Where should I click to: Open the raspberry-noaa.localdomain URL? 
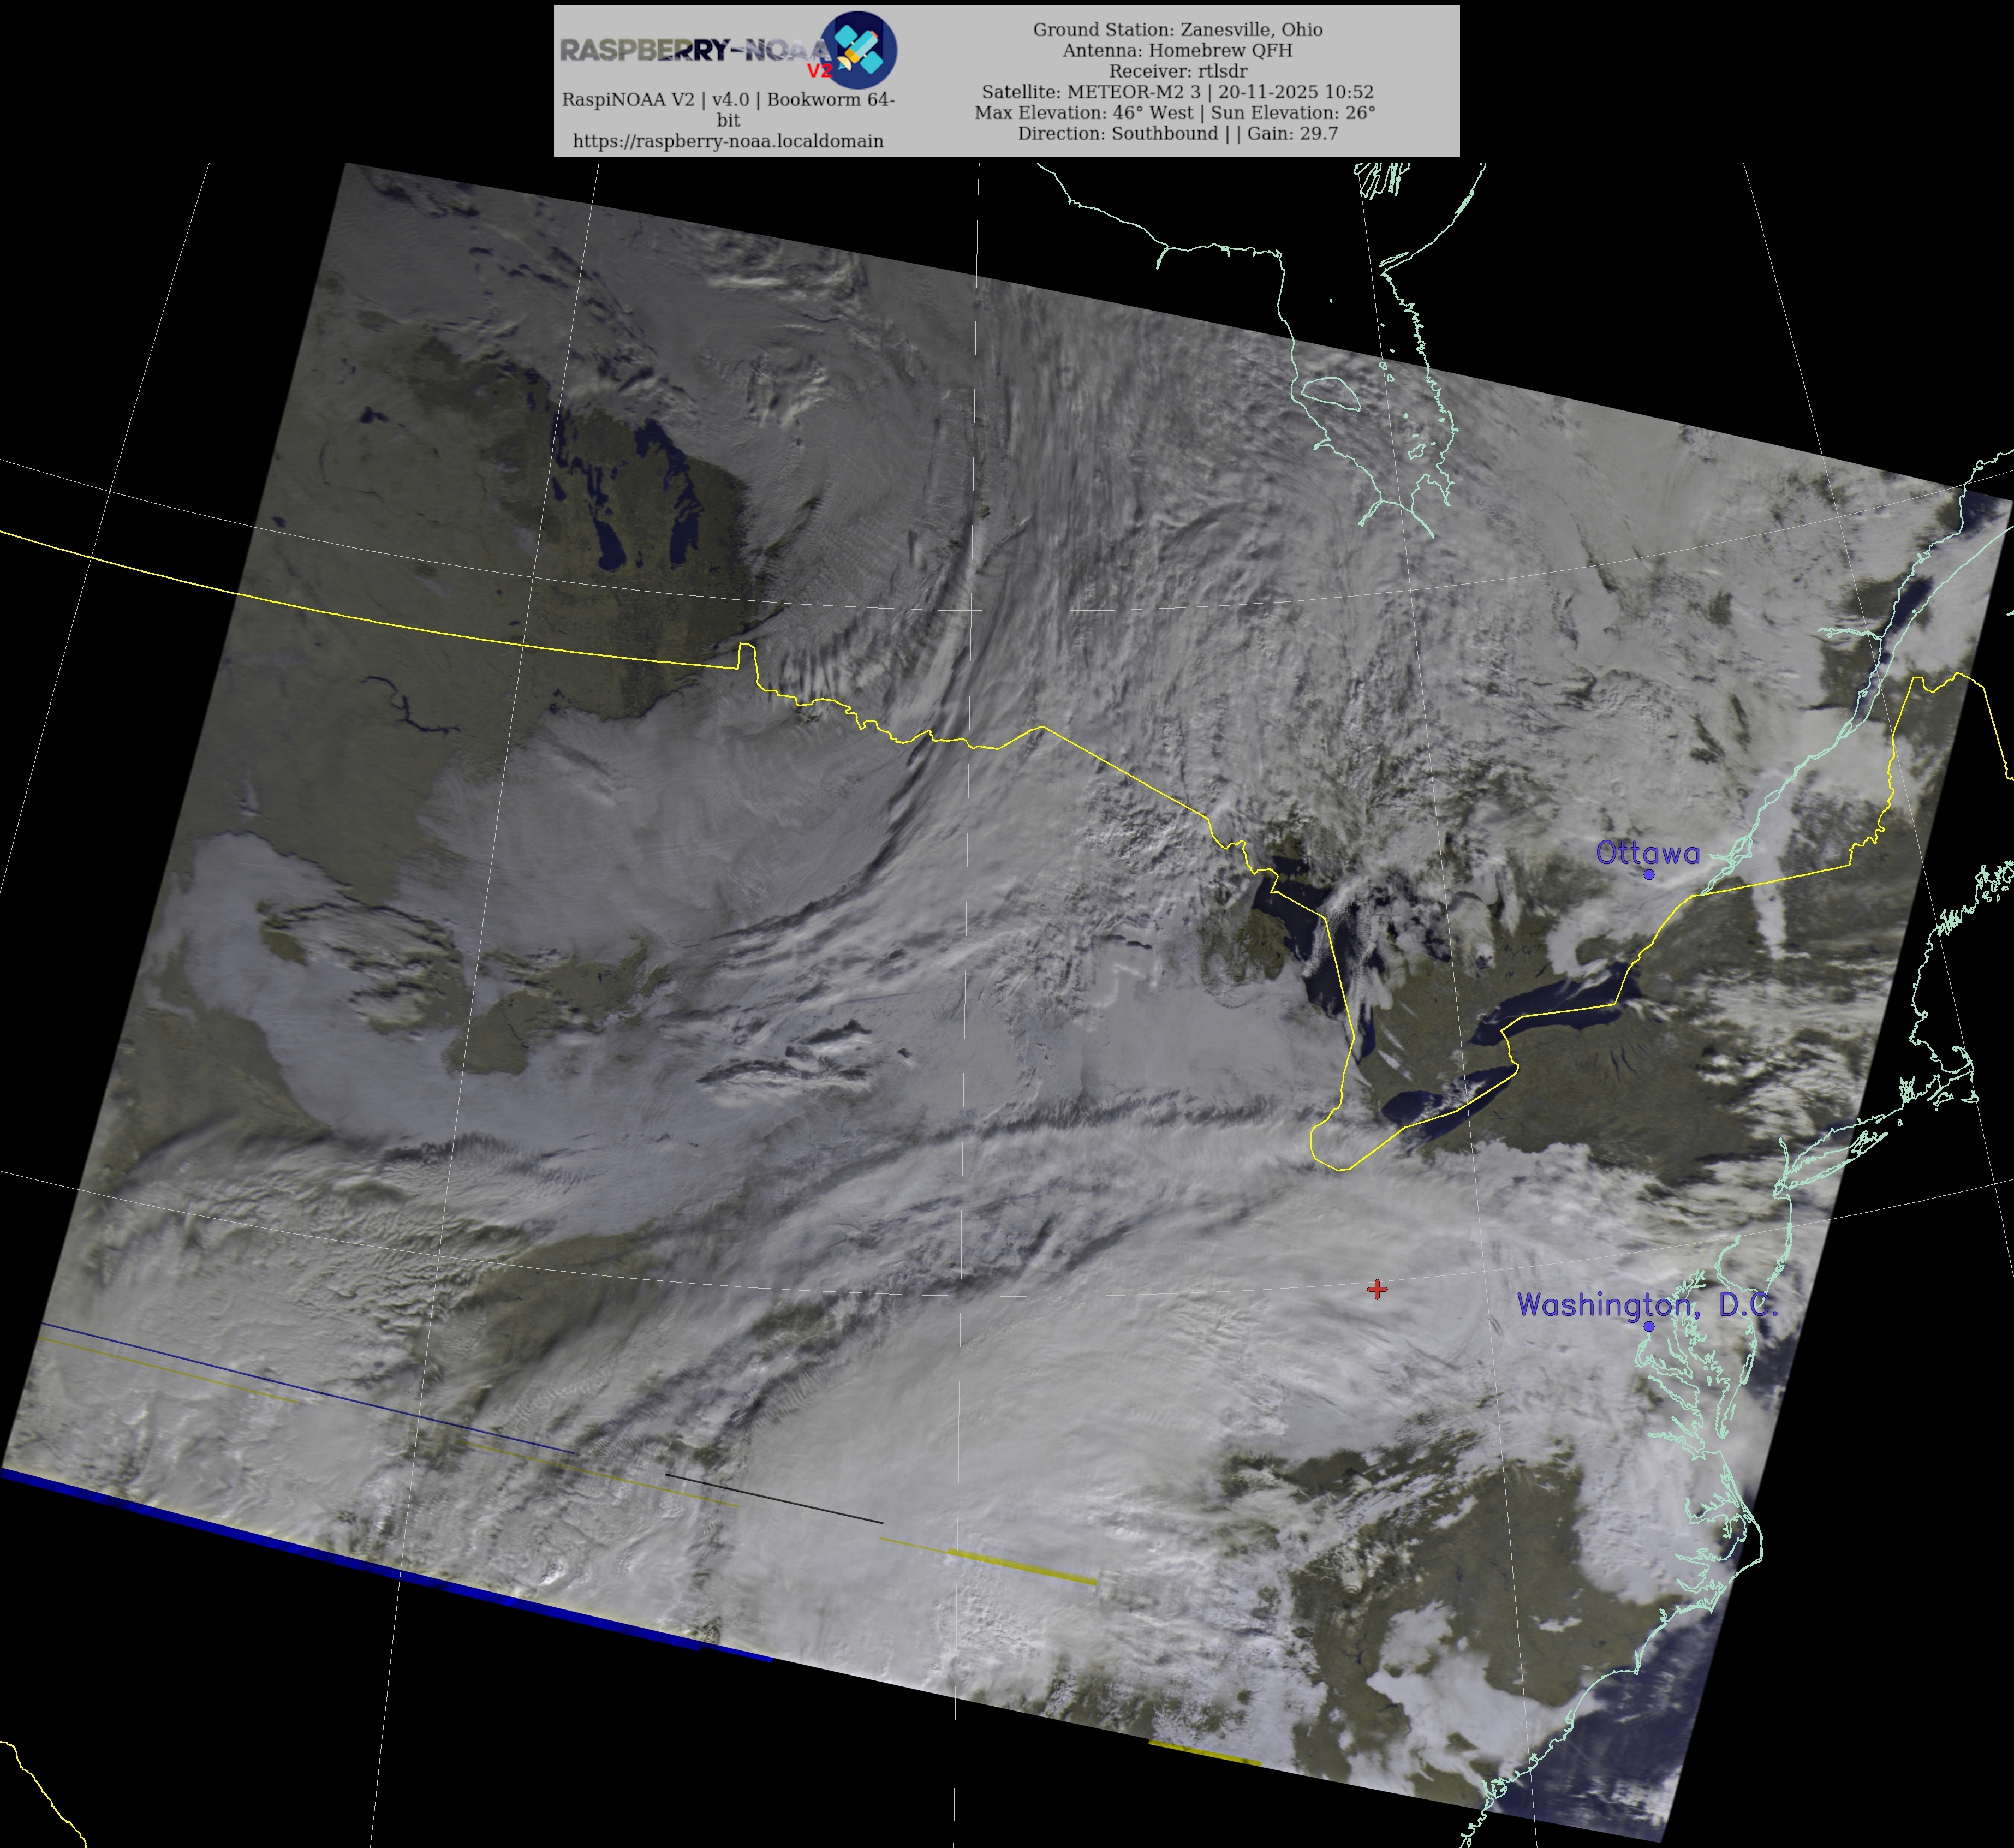[x=728, y=141]
